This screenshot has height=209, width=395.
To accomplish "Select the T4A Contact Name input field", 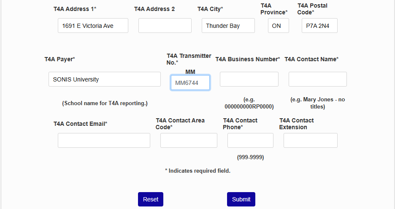I will (x=317, y=79).
